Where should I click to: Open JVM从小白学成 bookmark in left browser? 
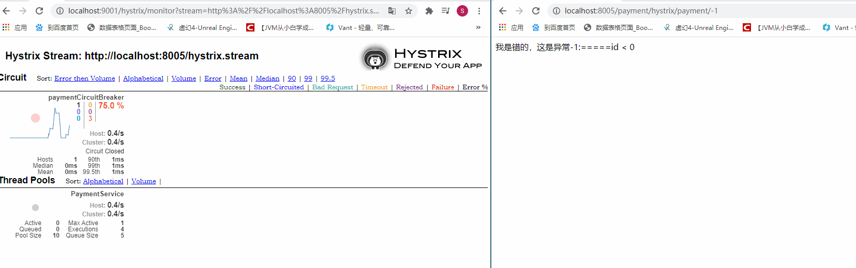(x=280, y=27)
